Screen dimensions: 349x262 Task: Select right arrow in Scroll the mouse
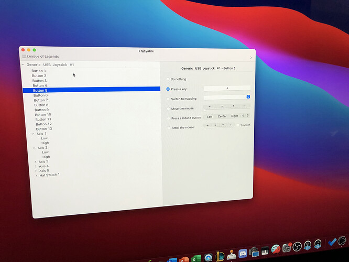point(215,125)
